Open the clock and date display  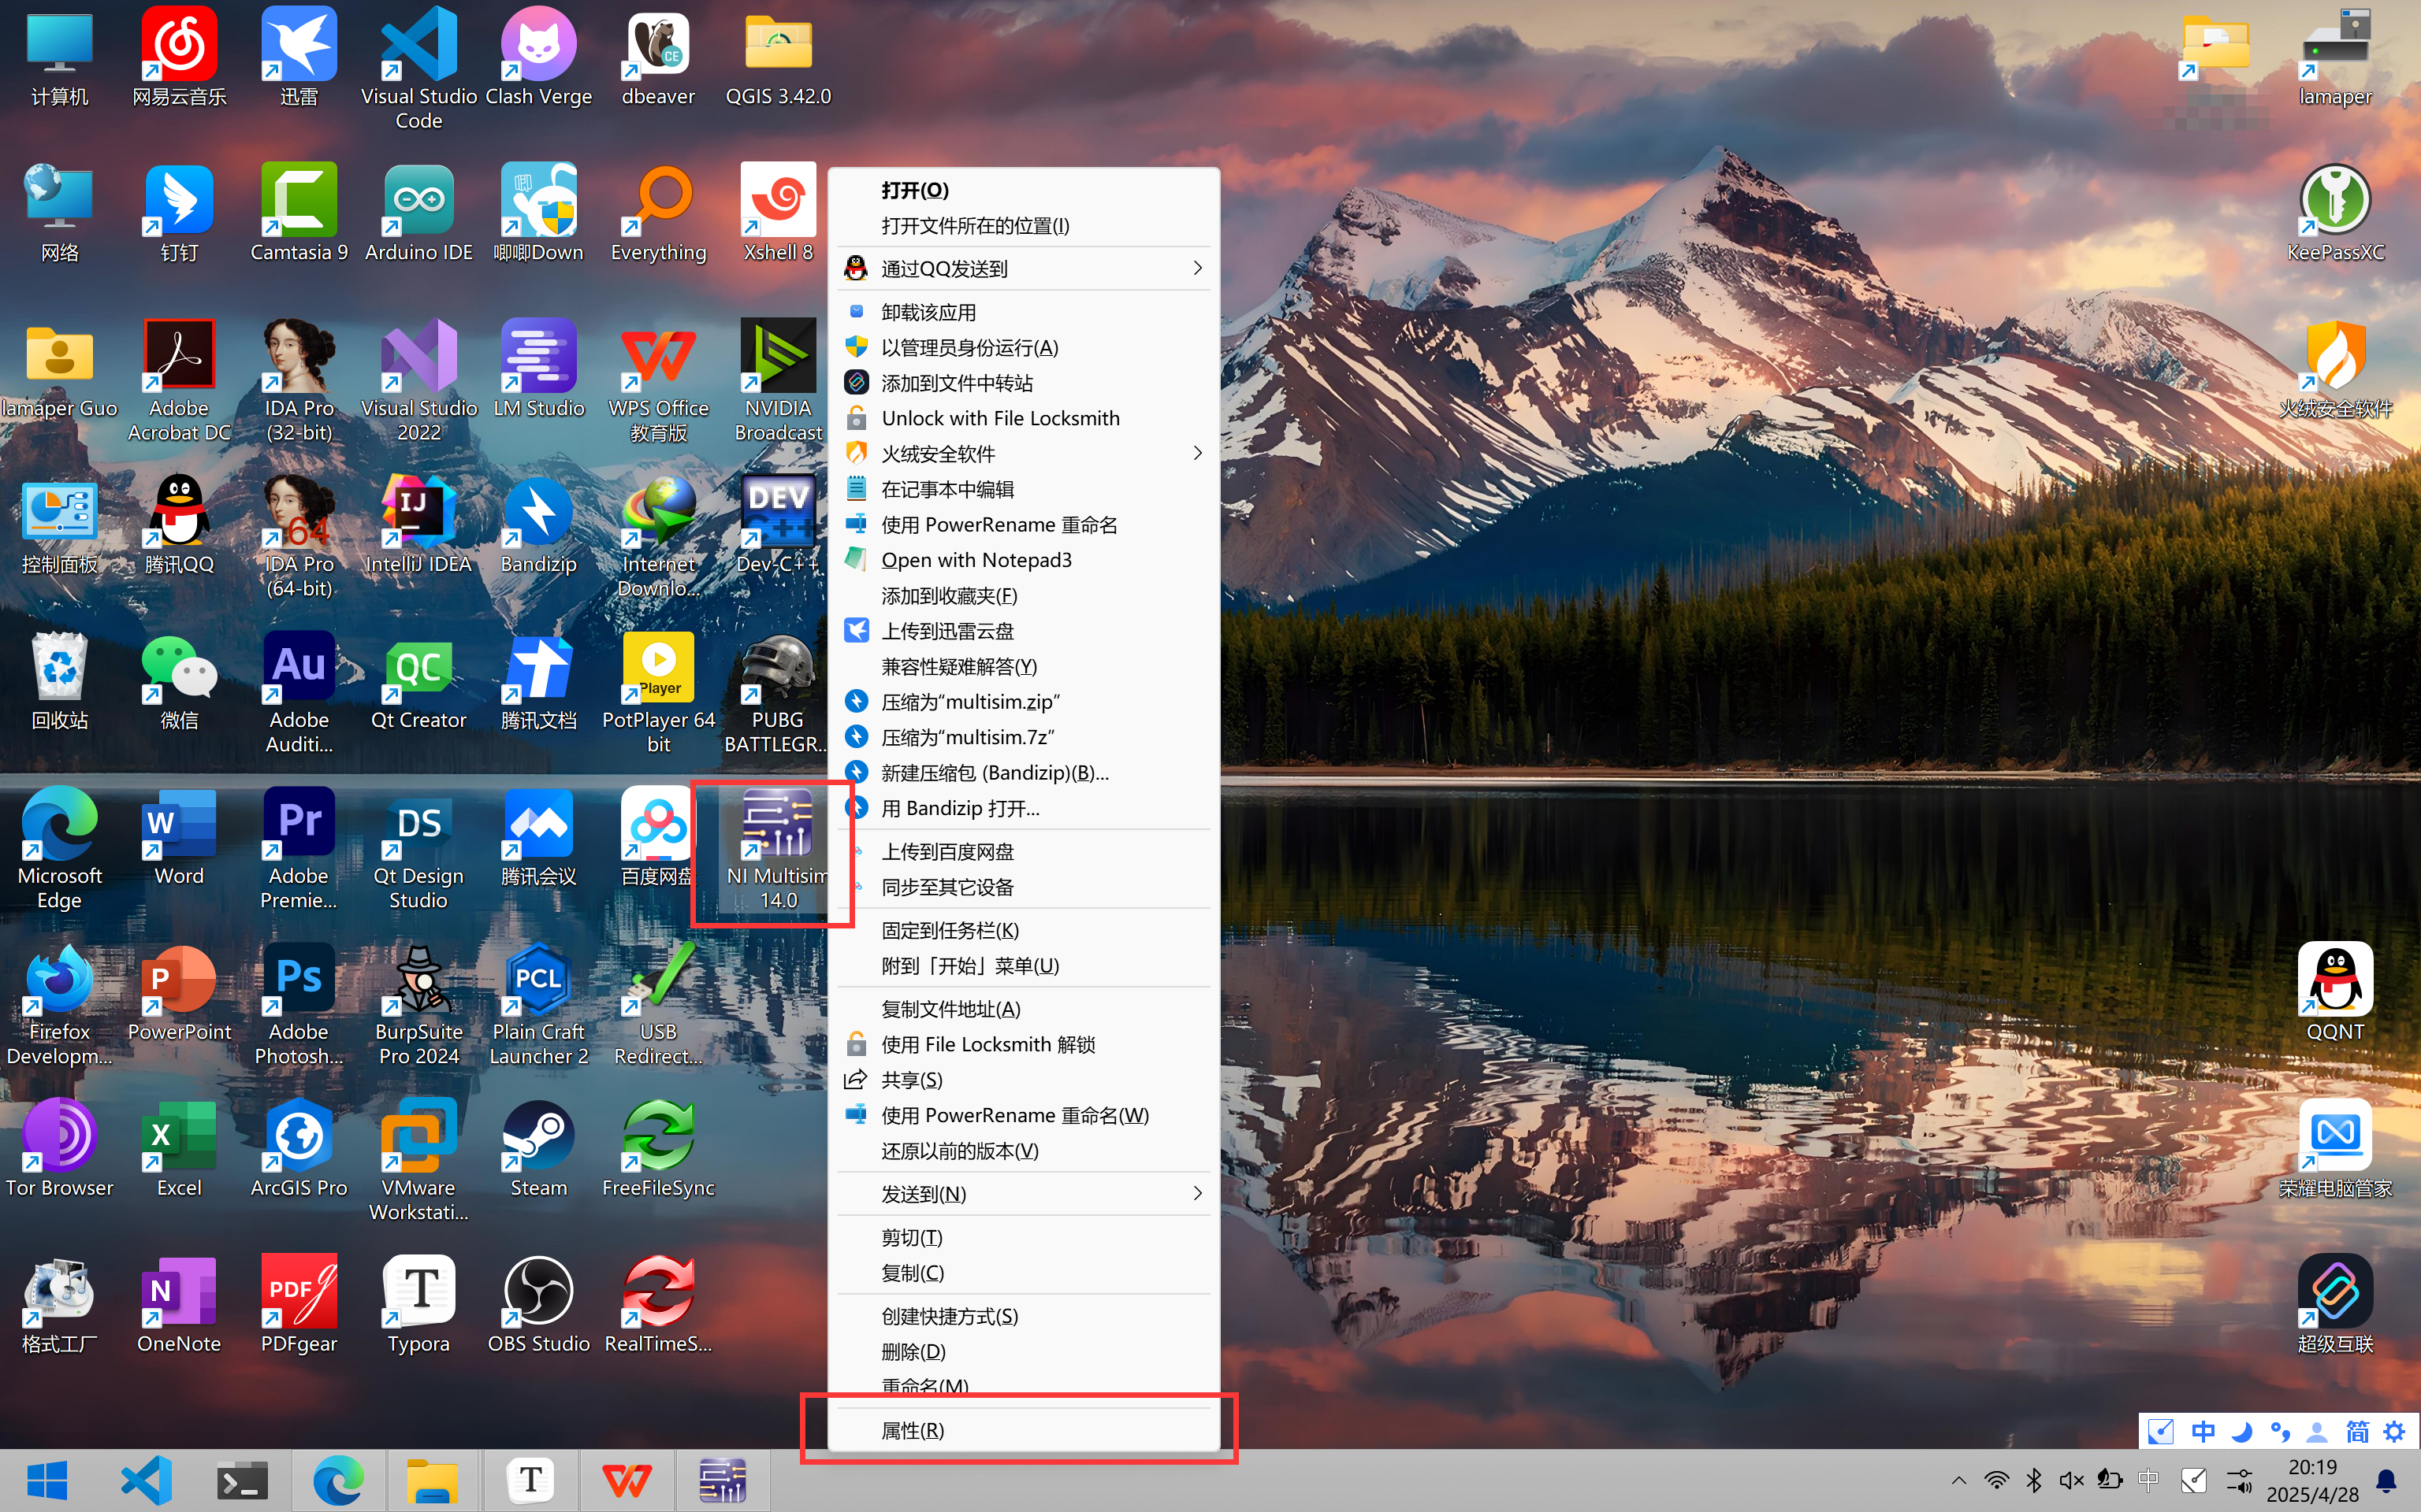2312,1481
